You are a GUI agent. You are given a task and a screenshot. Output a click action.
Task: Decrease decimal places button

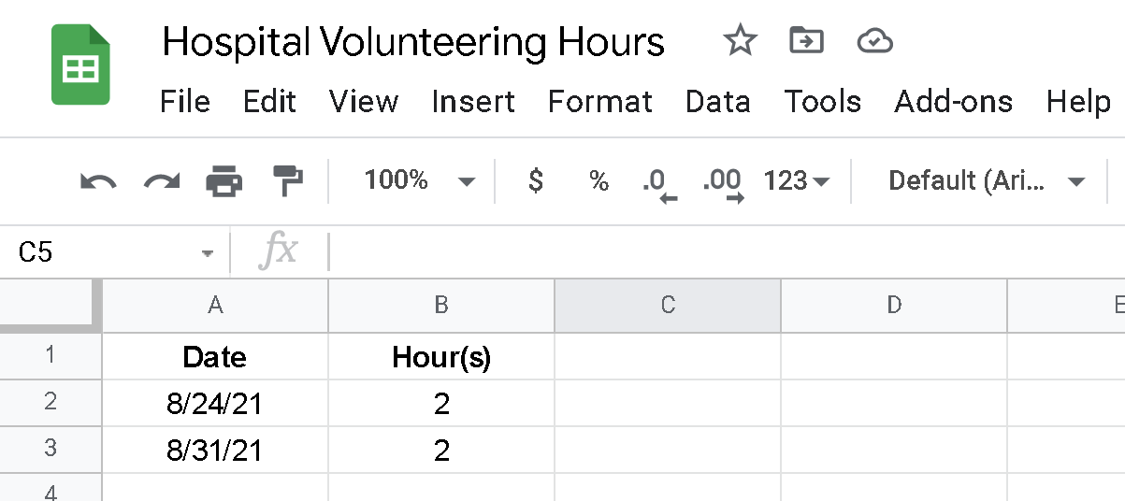coord(658,182)
